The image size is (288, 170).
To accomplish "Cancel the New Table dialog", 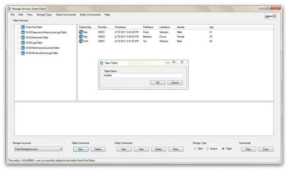I will coord(175,83).
